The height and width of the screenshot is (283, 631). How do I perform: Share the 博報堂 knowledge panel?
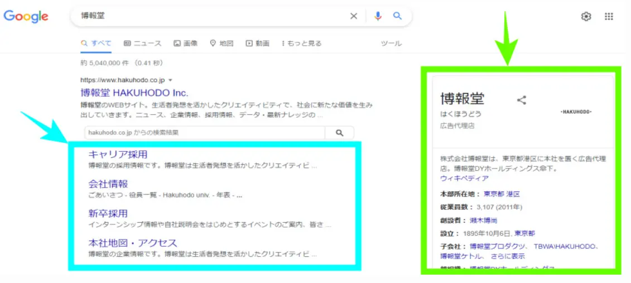pyautogui.click(x=522, y=100)
